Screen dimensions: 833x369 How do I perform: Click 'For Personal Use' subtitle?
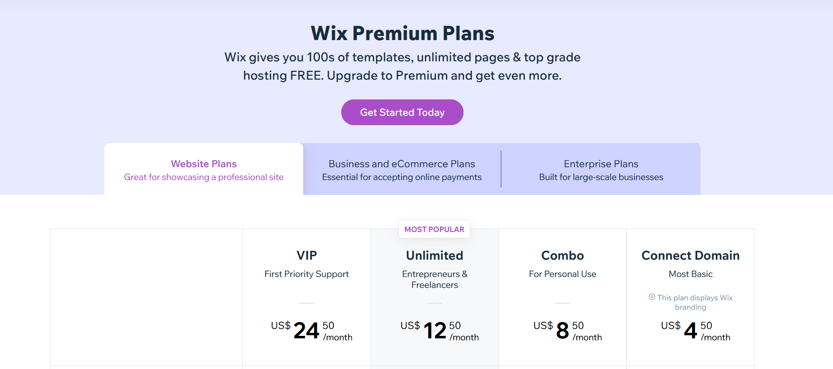(x=562, y=274)
